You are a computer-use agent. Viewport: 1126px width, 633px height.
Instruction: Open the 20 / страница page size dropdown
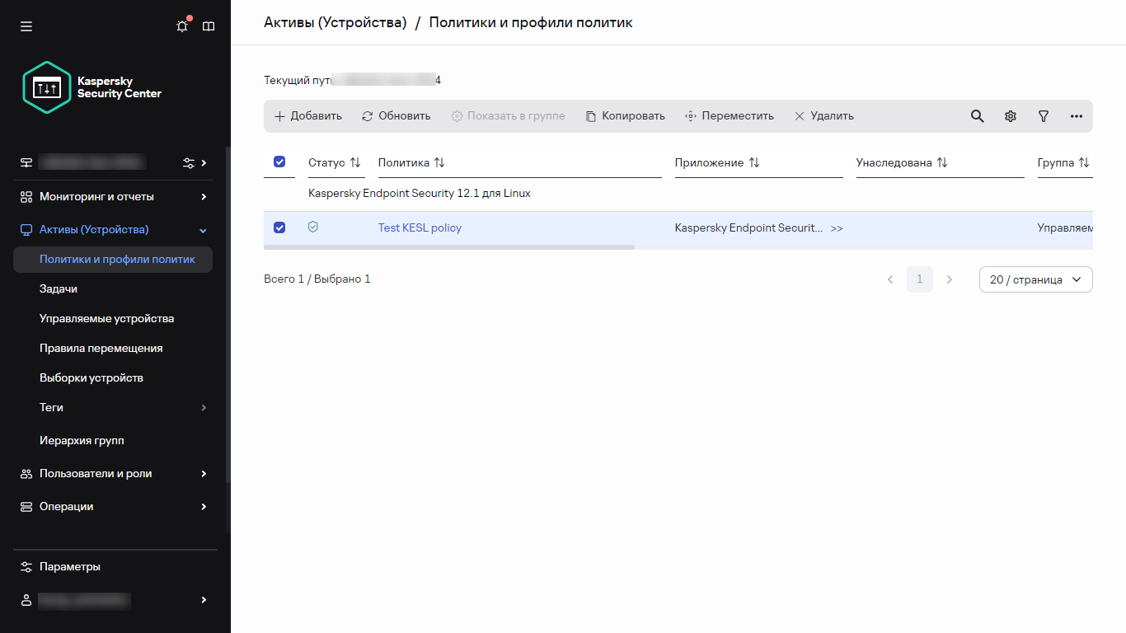click(1035, 279)
